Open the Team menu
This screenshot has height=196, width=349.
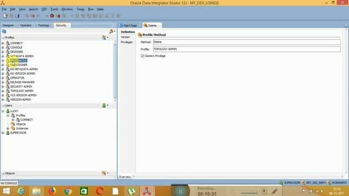(80, 9)
